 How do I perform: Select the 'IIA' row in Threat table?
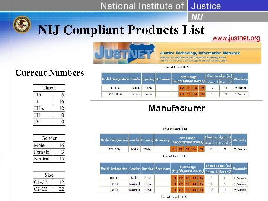49,95
